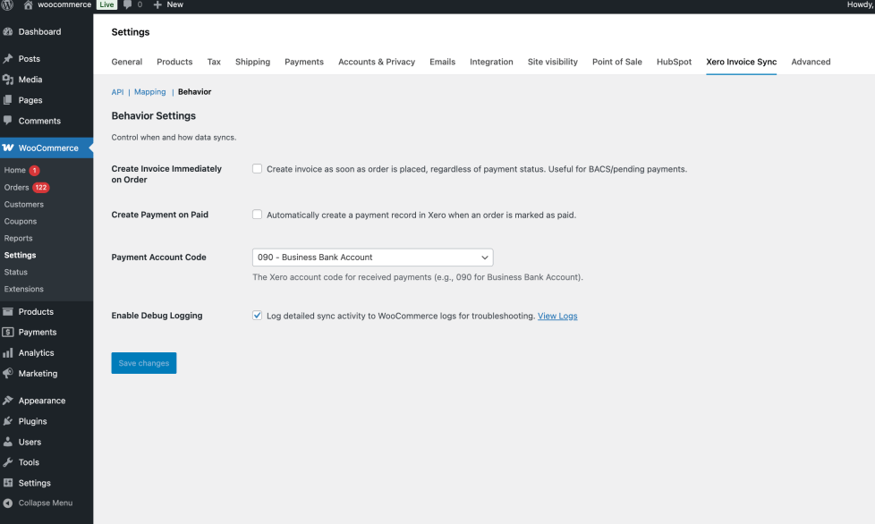This screenshot has height=524, width=875.
Task: Click the Marketing megaphone icon
Action: 8,374
